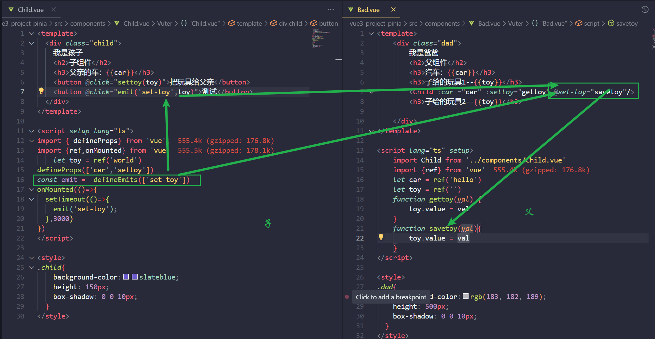Click lightbulb on line 22 in Bad.vue
Screen dimensions: 655x339
(381, 237)
